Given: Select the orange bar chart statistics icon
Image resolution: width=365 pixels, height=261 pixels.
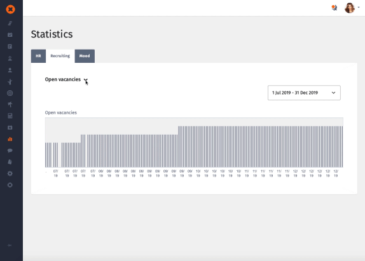Looking at the screenshot, I should coord(10,139).
